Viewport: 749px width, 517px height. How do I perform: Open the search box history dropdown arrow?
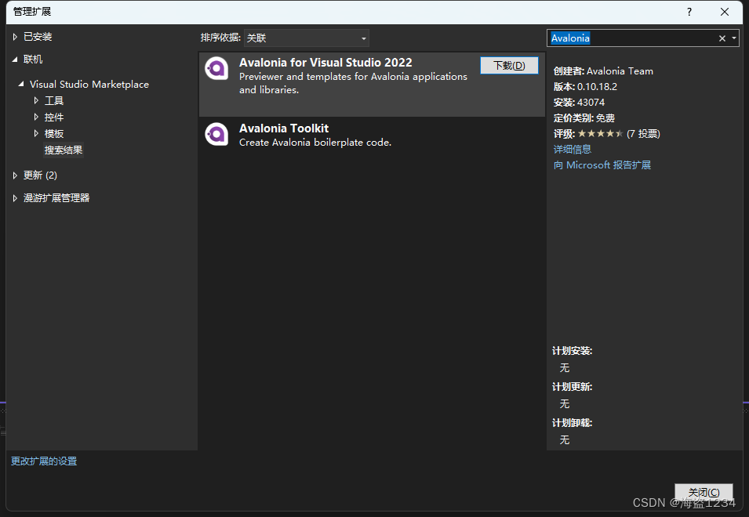coord(734,38)
